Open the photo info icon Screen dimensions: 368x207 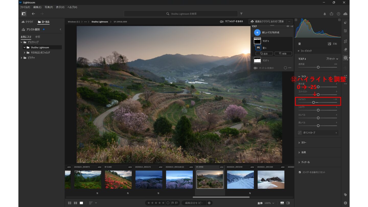(346, 203)
